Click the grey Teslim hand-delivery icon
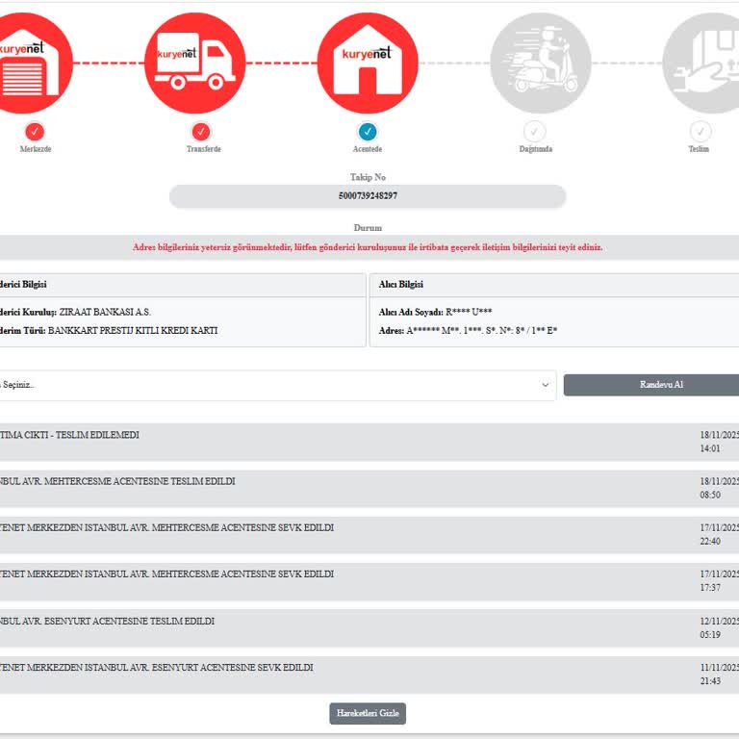The height and width of the screenshot is (739, 739). [704, 64]
